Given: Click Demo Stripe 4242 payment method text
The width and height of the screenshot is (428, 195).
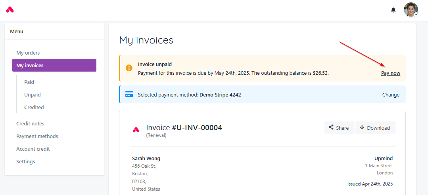Looking at the screenshot, I should [220, 95].
